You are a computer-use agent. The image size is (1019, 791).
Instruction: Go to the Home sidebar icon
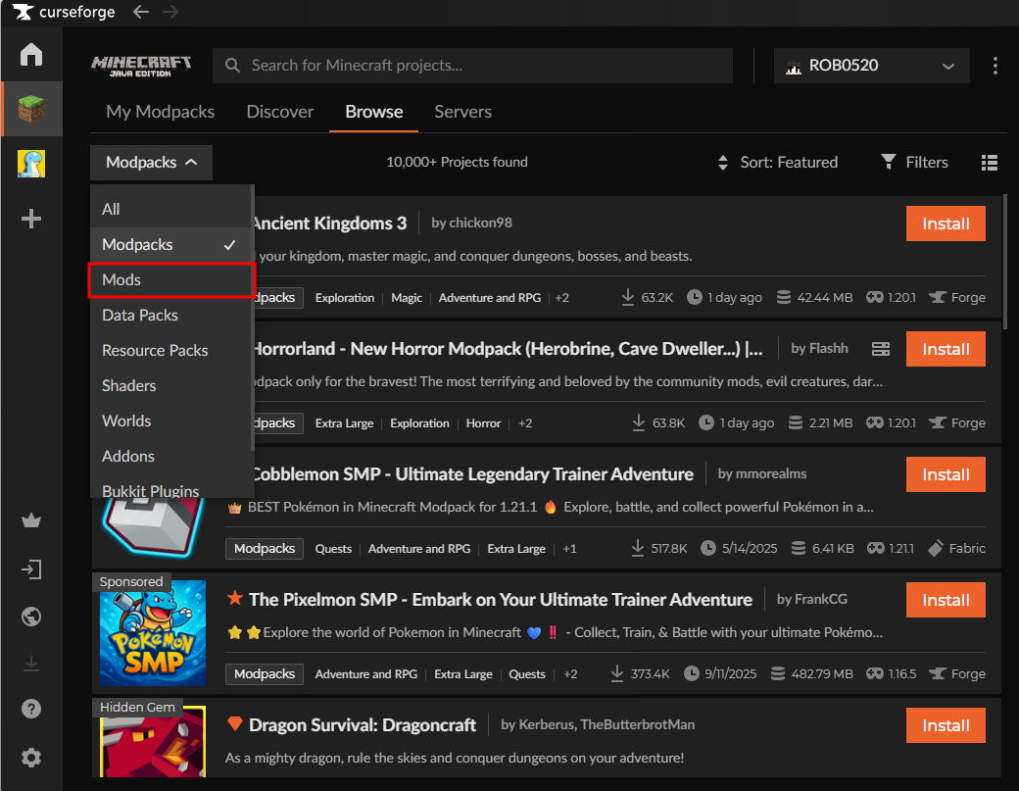31,55
